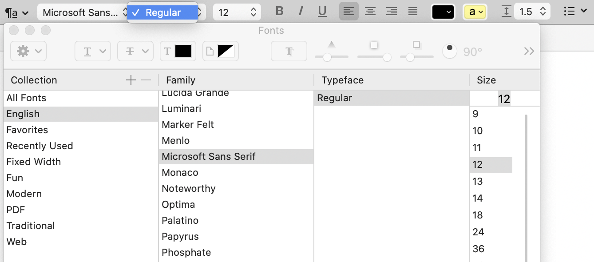Add a new font collection
This screenshot has width=594, height=262.
point(131,80)
